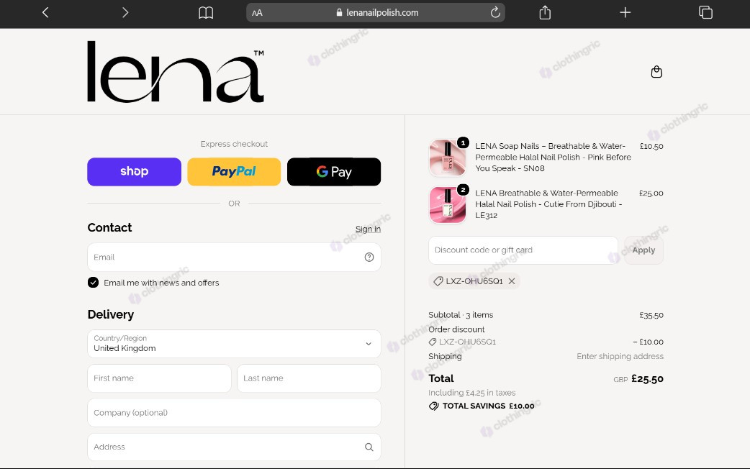Viewport: 750px width, 469px height.
Task: Click the Address field
Action: [234, 447]
